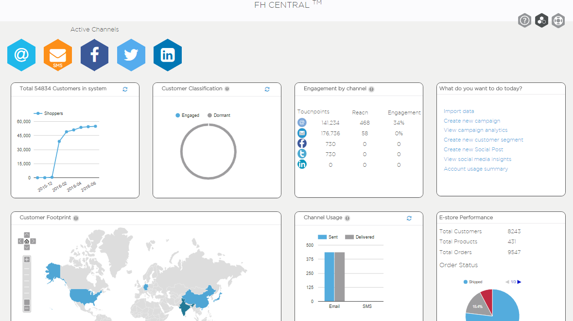The image size is (573, 321).
Task: Click the map zoom slider handle
Action: click(x=27, y=303)
